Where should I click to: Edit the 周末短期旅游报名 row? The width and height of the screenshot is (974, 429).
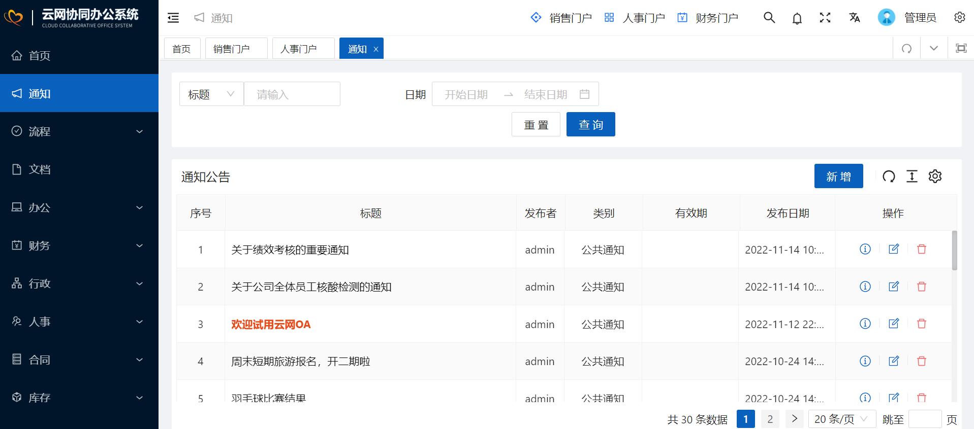tap(894, 361)
